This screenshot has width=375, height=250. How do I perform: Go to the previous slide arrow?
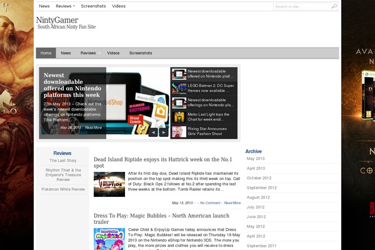pos(153,132)
